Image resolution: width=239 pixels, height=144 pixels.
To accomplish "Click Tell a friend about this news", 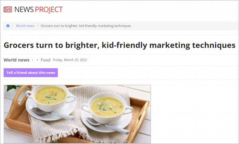I will [31, 73].
